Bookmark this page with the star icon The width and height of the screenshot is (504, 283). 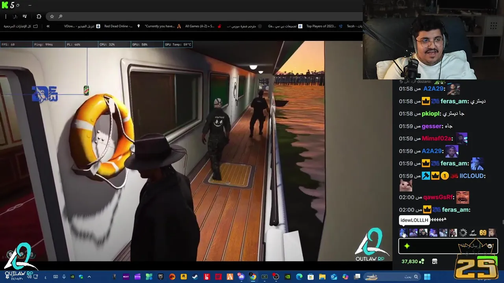(x=52, y=16)
